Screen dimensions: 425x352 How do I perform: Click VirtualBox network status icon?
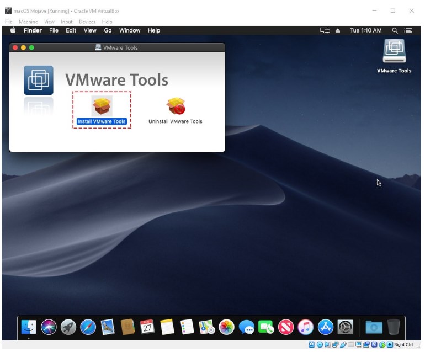[x=335, y=344]
